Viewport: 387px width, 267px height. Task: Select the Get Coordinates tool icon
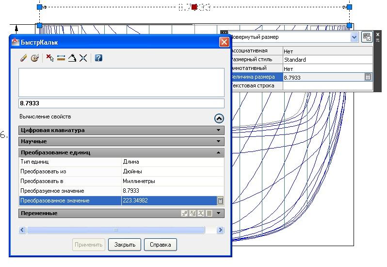point(49,58)
